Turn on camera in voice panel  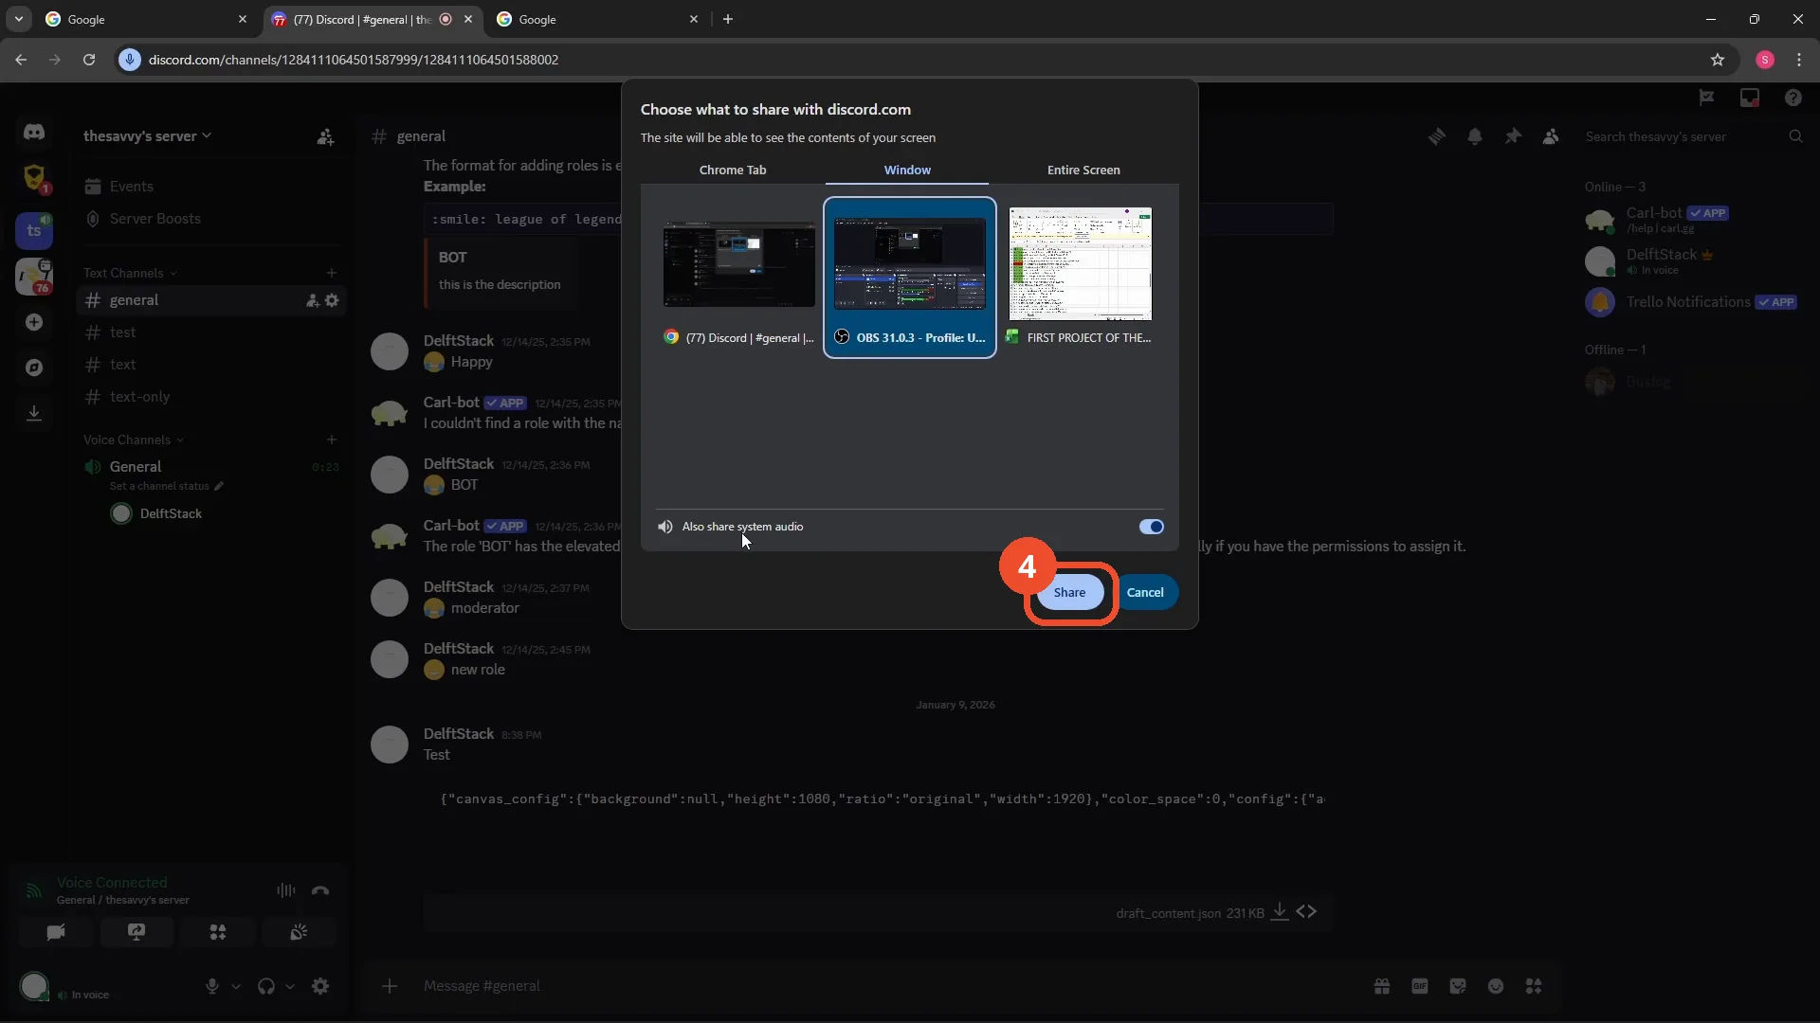(x=56, y=932)
